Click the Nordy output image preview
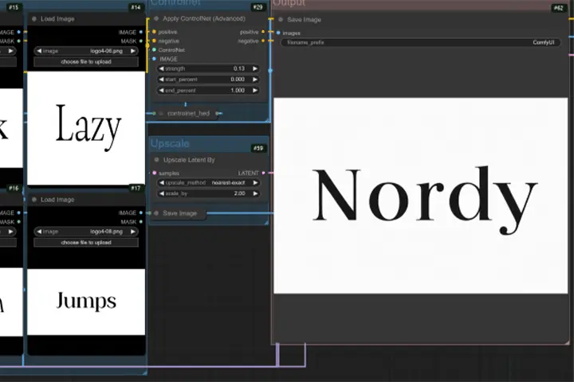 (x=421, y=196)
